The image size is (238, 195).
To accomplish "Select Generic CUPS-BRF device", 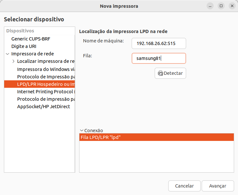I will [x=31, y=39].
